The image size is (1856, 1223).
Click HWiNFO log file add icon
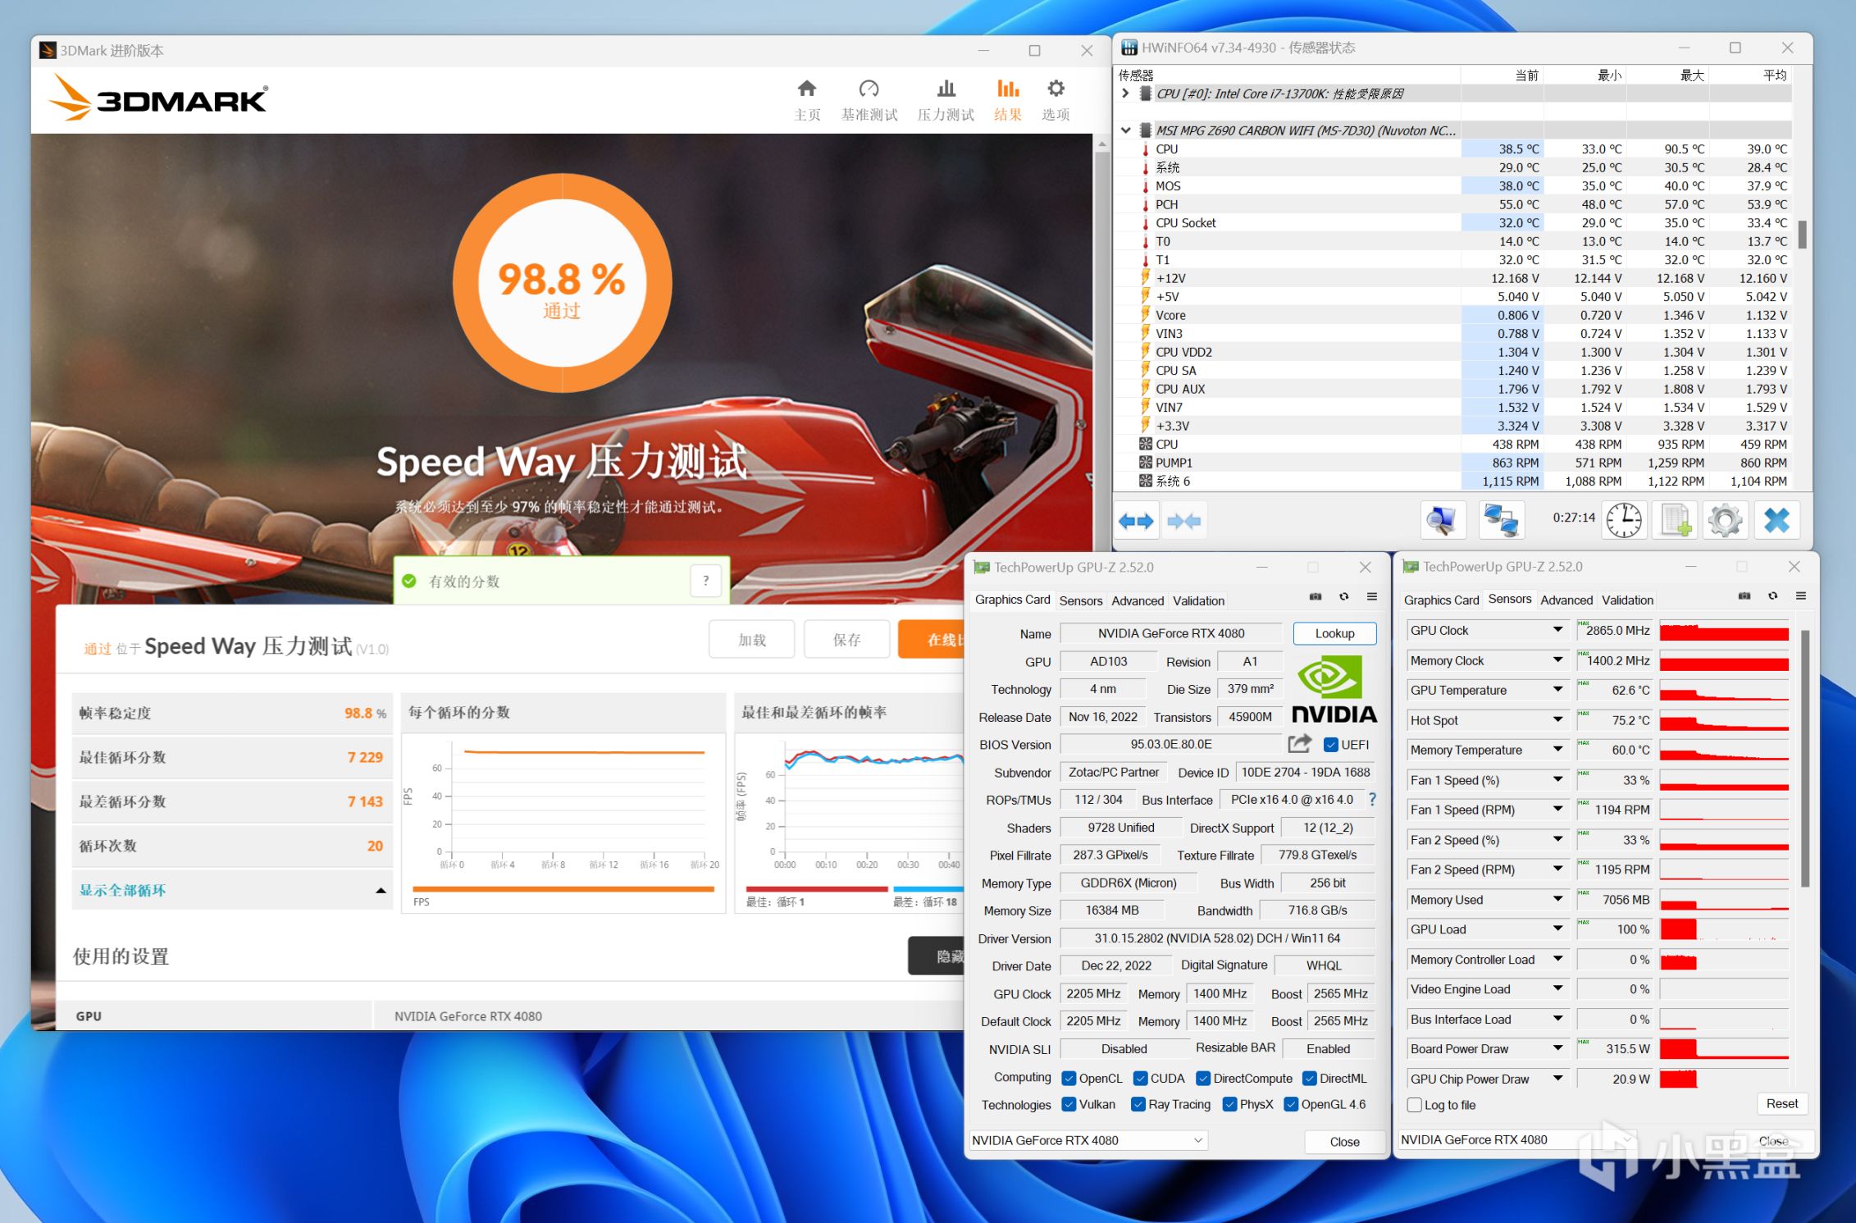point(1674,521)
